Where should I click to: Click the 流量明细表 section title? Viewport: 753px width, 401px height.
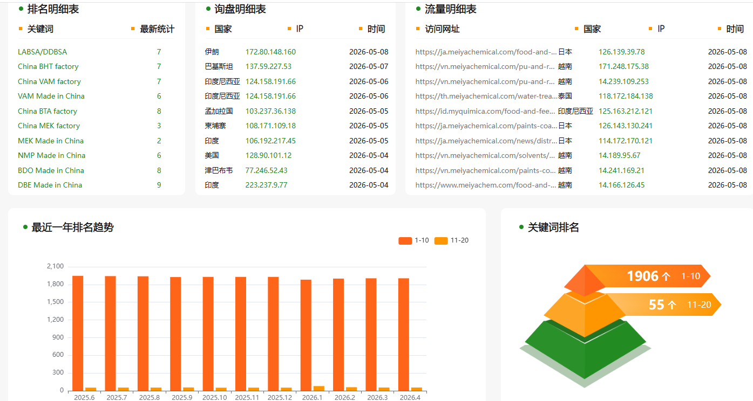point(451,9)
